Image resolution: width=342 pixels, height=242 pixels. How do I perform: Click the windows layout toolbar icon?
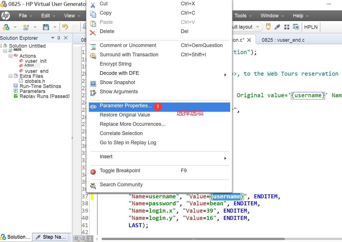pos(296,27)
